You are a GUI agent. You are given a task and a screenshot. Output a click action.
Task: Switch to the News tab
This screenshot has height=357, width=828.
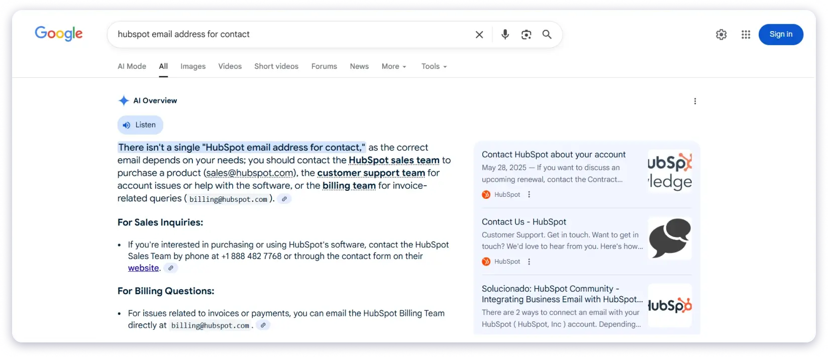(x=359, y=66)
